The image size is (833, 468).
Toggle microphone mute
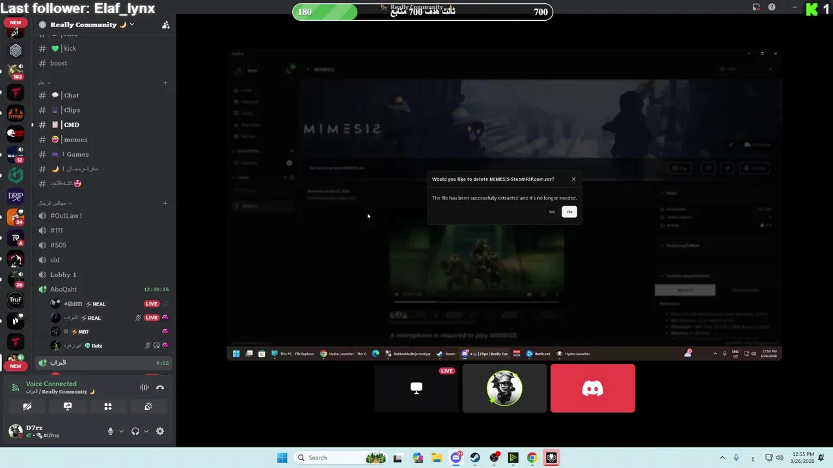pos(111,431)
